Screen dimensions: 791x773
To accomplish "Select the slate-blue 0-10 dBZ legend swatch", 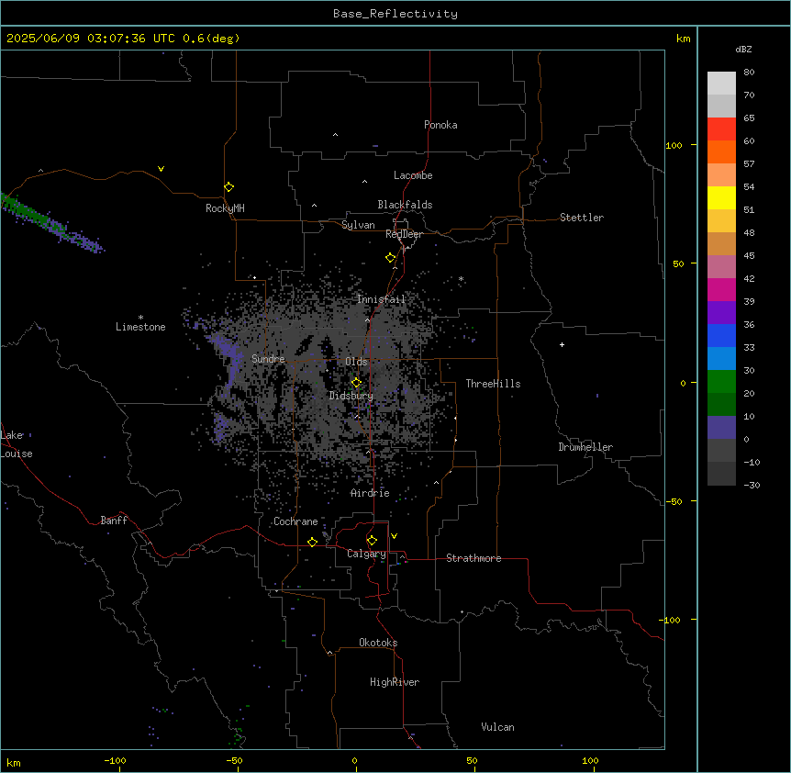I will (x=721, y=428).
